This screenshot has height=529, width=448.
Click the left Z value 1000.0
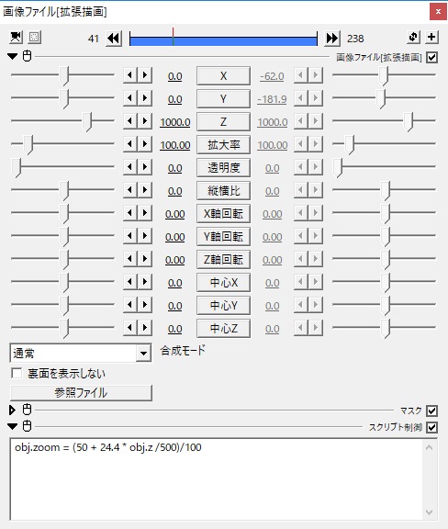[x=175, y=122]
